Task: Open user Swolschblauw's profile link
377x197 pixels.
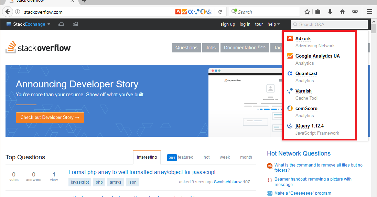Action: point(228,182)
